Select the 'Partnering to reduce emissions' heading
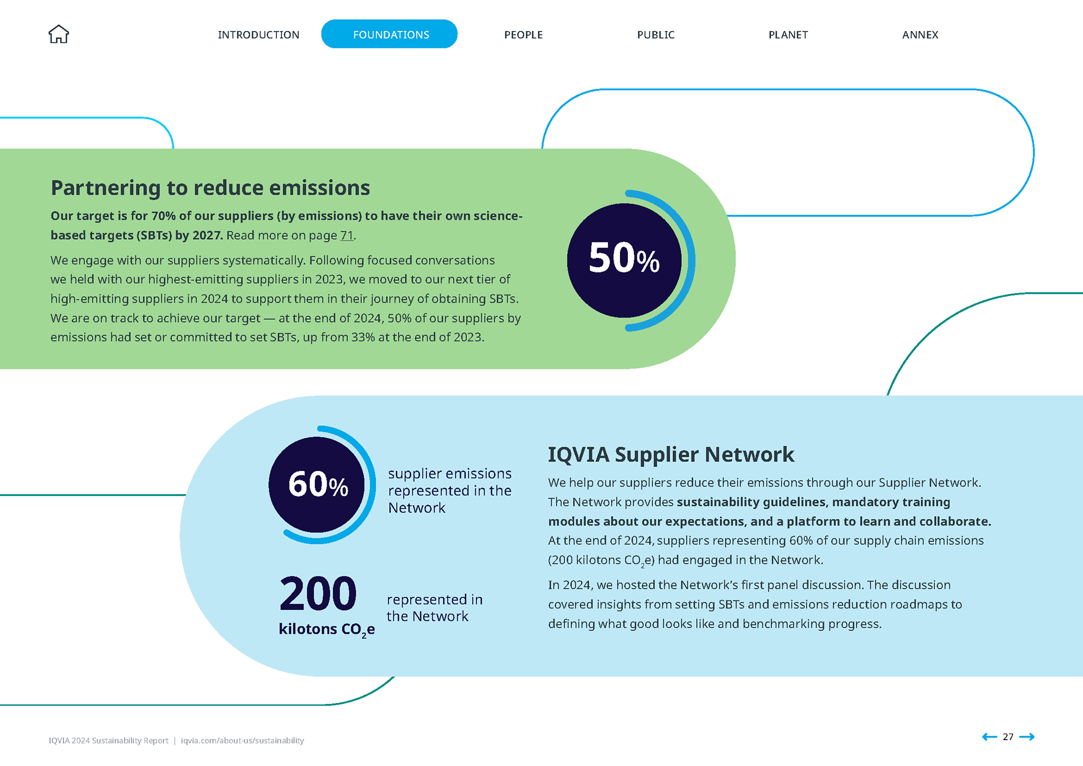Screen dimensions: 1083x766 (210, 188)
